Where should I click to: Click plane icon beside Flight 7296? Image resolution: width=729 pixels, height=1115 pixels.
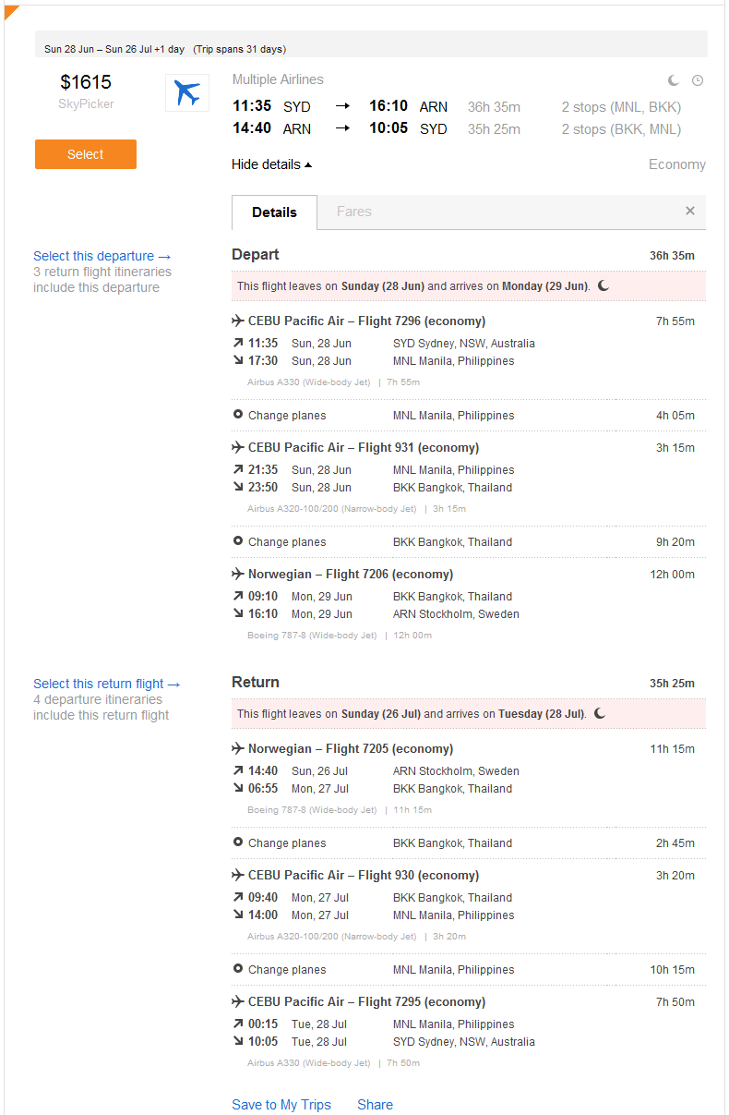(x=238, y=321)
